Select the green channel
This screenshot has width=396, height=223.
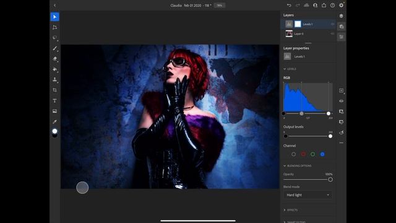coord(312,154)
